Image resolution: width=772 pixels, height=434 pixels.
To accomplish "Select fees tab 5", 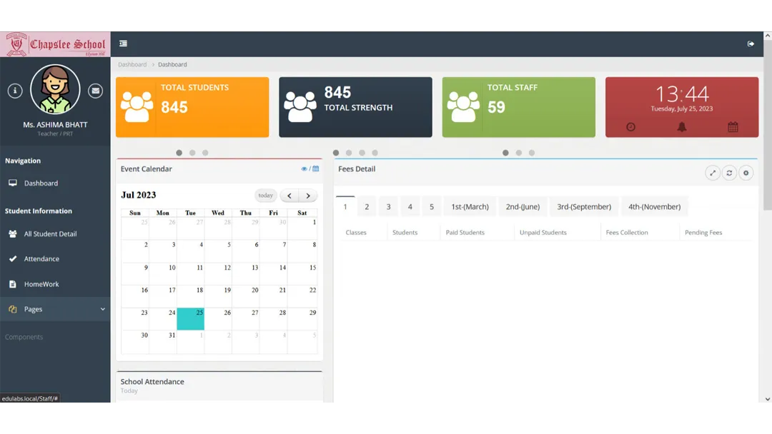I will tap(432, 207).
